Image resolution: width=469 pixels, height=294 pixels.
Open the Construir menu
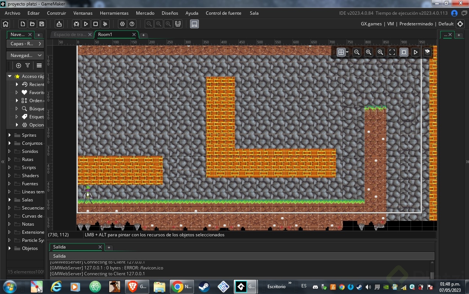[x=57, y=13]
